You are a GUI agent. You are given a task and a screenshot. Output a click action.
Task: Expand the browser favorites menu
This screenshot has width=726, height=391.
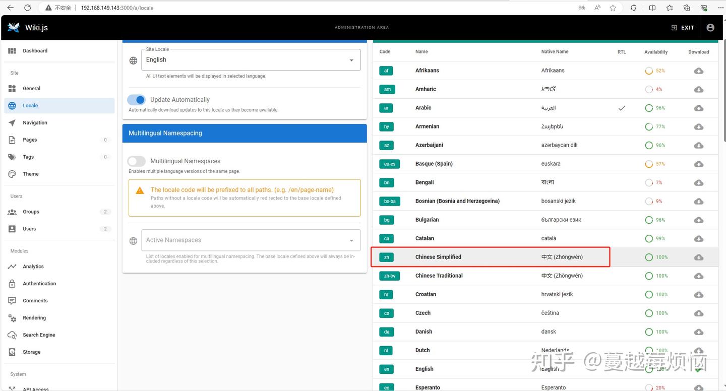(669, 8)
